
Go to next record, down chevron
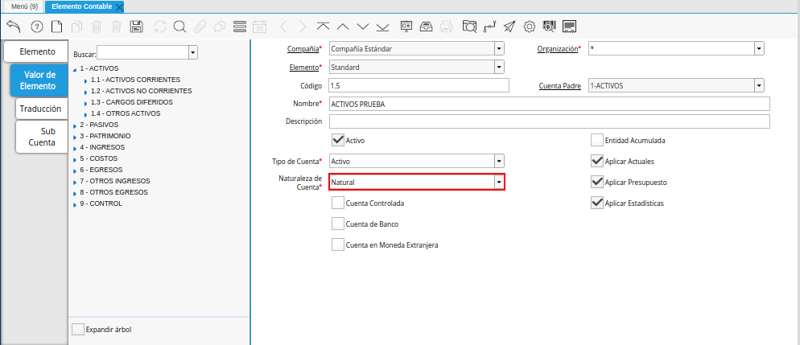363,27
